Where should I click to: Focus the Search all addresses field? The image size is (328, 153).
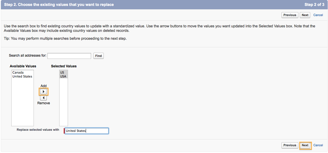click(x=69, y=56)
